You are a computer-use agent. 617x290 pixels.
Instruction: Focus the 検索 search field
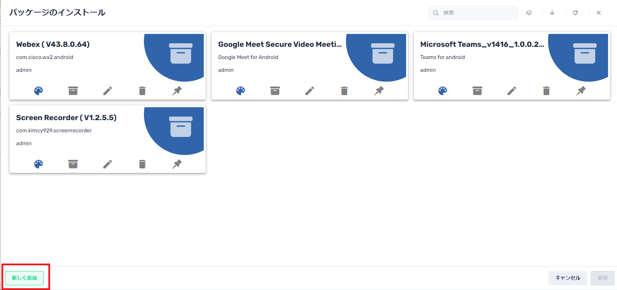point(473,13)
